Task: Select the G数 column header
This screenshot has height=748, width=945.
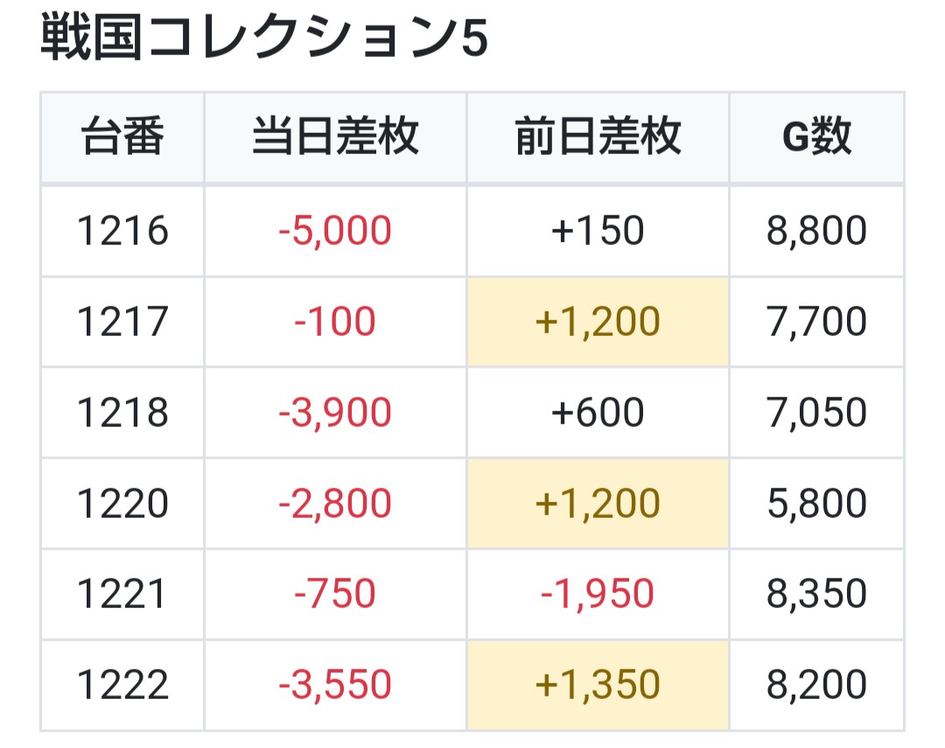Action: click(x=816, y=136)
